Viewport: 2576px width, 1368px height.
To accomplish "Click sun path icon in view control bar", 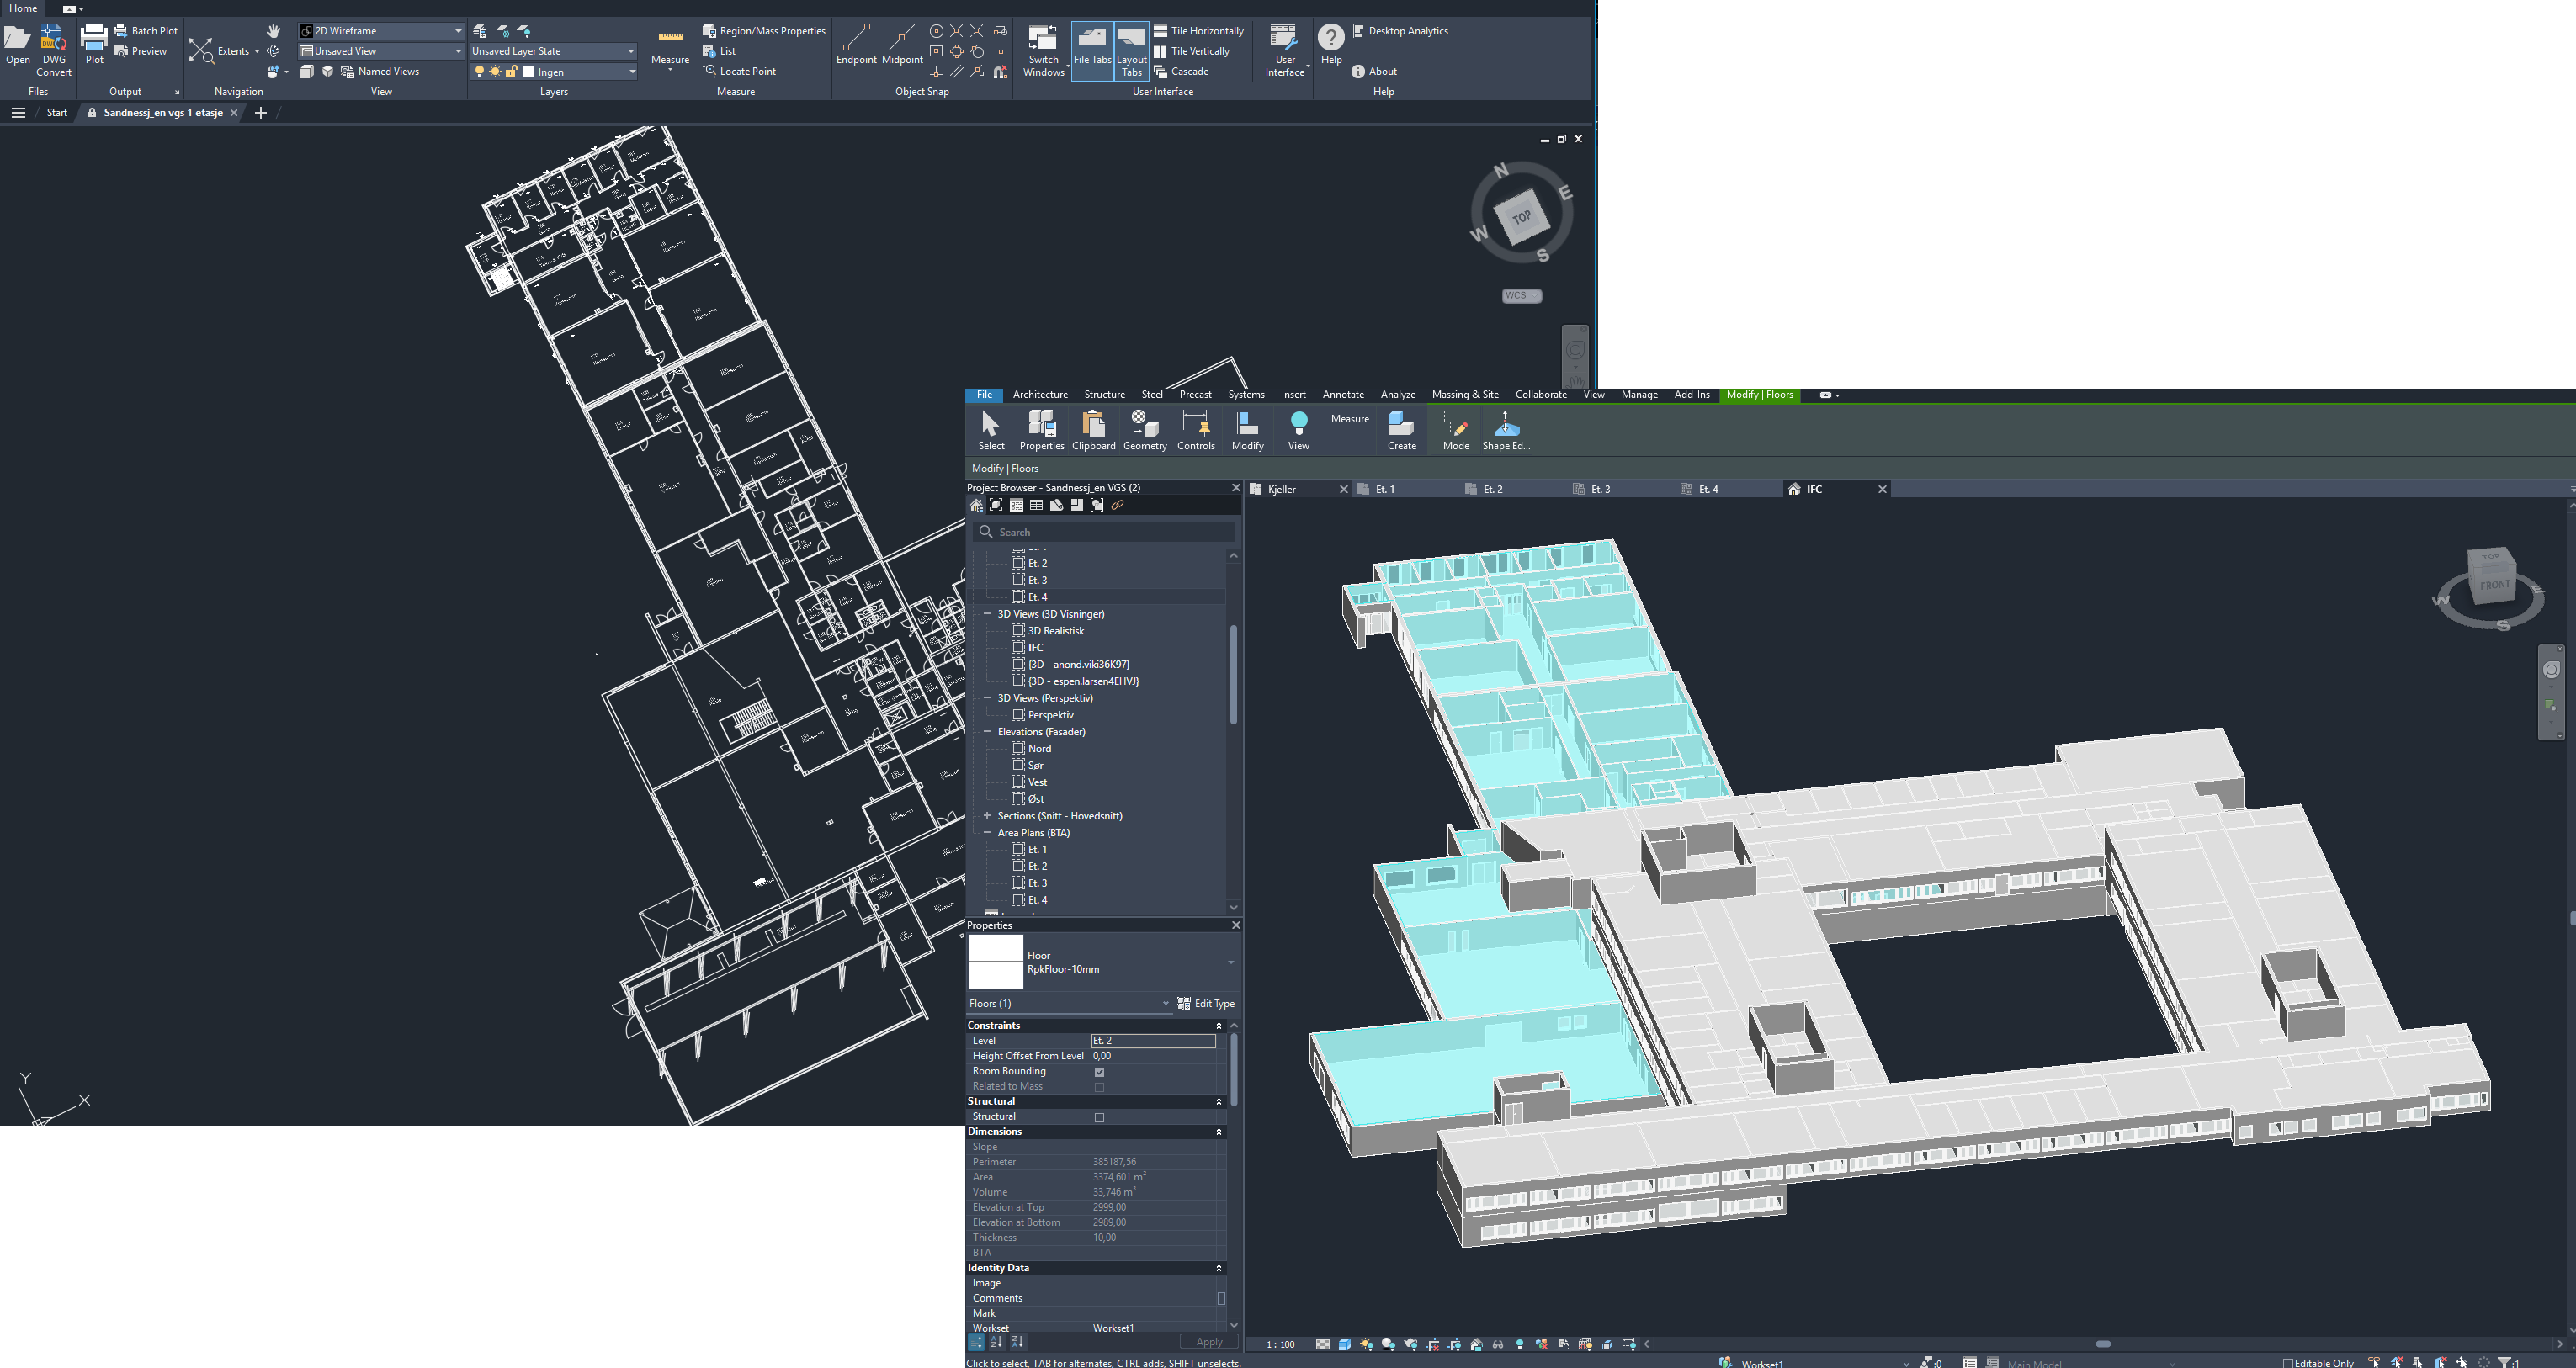I will coord(1366,1344).
